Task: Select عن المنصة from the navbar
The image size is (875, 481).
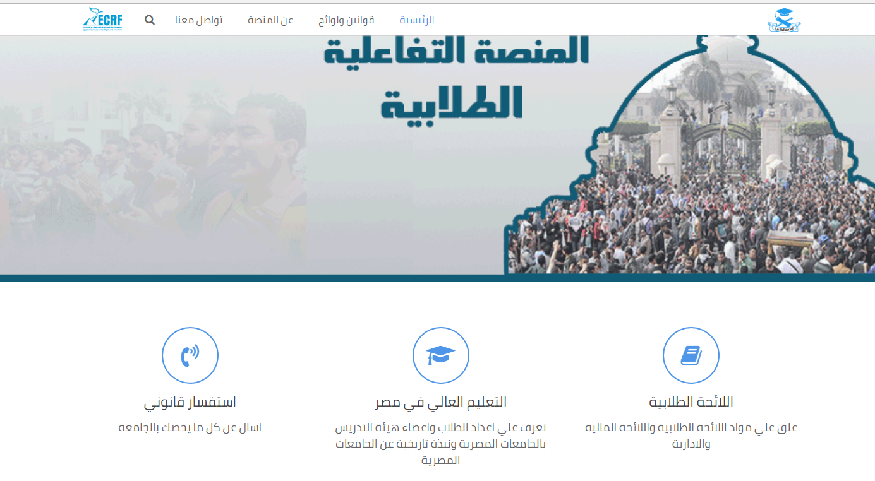Action: coord(270,20)
